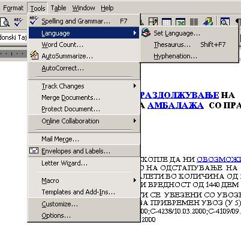Open the Help menu
This screenshot has width=241, height=225.
107,8
